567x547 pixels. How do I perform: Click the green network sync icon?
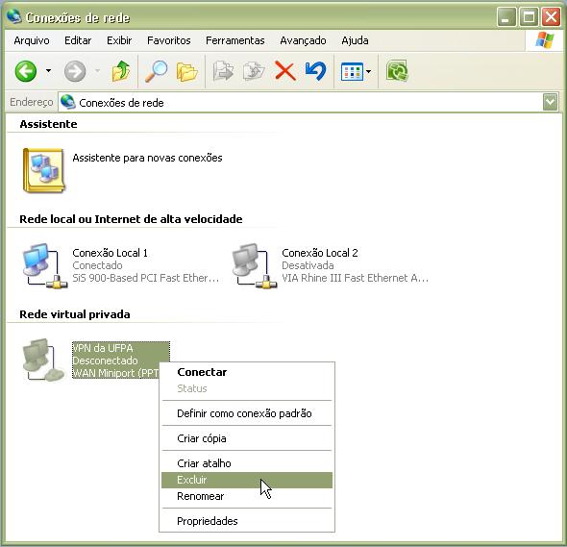(397, 71)
